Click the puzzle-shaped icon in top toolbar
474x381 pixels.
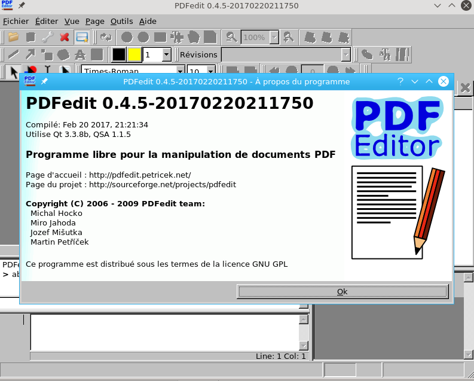pos(176,37)
